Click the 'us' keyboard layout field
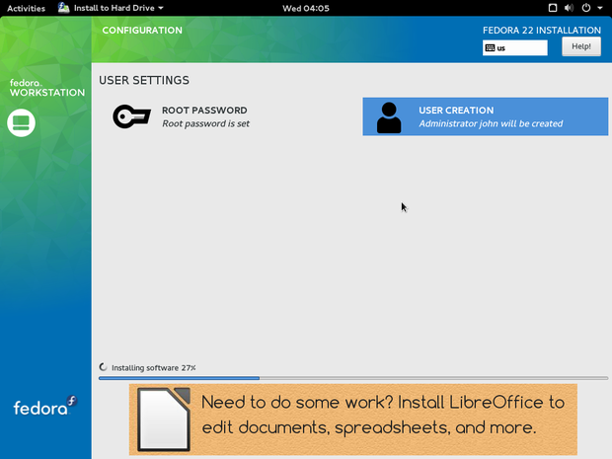This screenshot has height=459, width=612. click(521, 47)
